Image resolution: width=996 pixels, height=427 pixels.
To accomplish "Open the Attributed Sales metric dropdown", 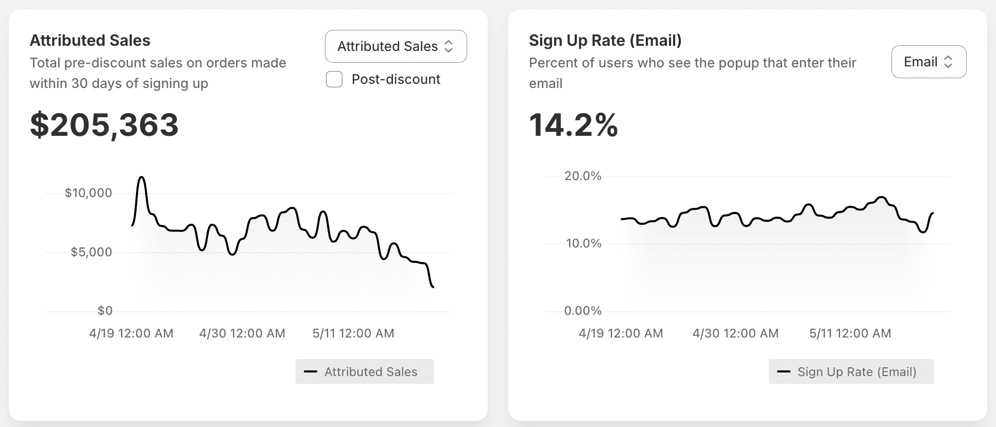I will click(396, 46).
